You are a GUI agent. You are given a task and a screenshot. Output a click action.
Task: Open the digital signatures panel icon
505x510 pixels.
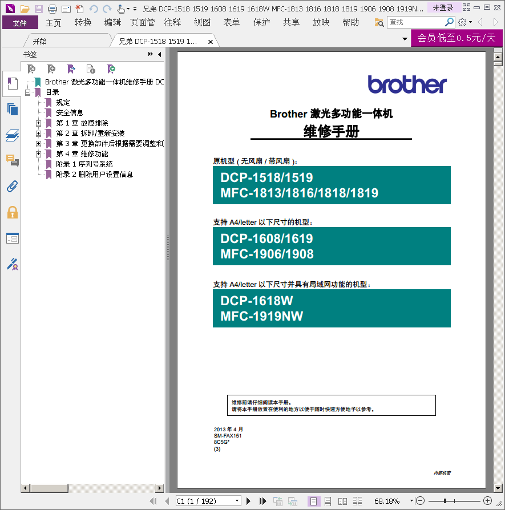[13, 264]
